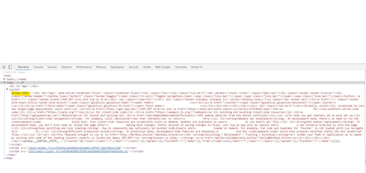Open the Memory tab

101,67
